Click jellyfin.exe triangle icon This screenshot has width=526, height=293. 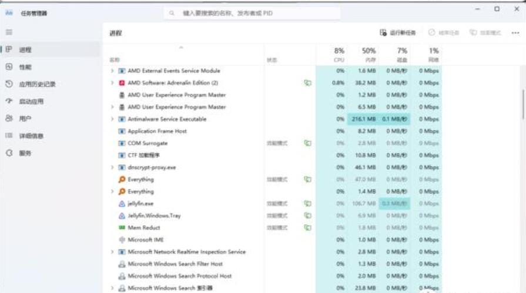click(x=122, y=204)
